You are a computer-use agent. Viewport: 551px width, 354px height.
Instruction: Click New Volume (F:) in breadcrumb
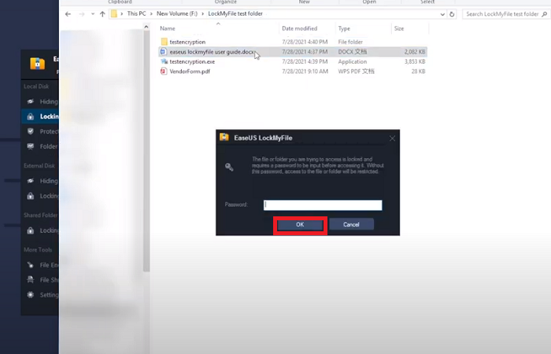point(177,13)
